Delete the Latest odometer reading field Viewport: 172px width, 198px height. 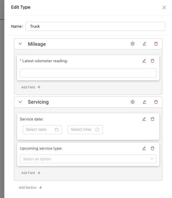click(152, 61)
